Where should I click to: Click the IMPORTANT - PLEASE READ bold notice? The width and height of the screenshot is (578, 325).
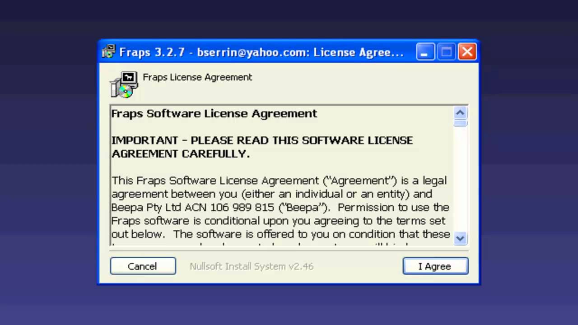click(x=262, y=147)
